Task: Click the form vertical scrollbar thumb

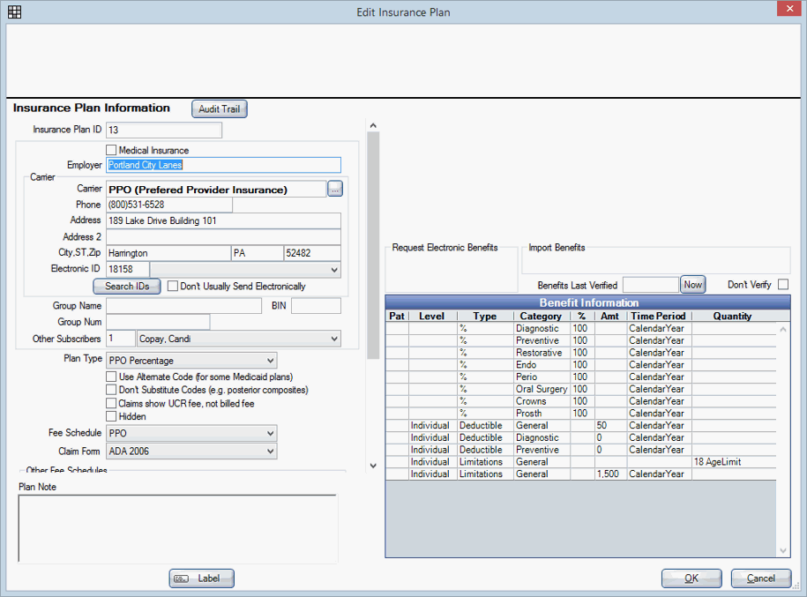Action: [x=373, y=245]
